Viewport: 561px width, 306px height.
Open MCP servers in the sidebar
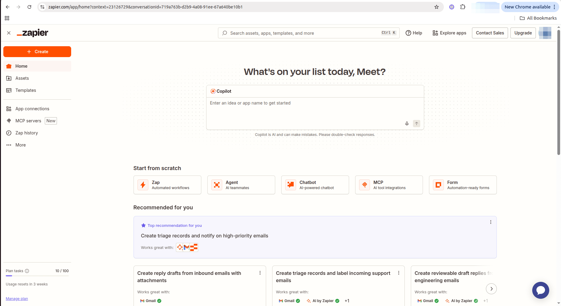pyautogui.click(x=37, y=121)
